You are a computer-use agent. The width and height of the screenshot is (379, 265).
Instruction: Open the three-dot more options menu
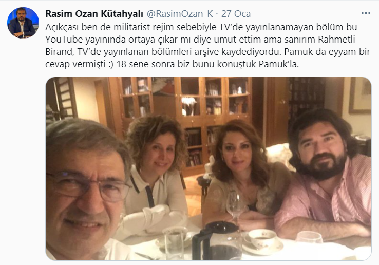pos(366,13)
